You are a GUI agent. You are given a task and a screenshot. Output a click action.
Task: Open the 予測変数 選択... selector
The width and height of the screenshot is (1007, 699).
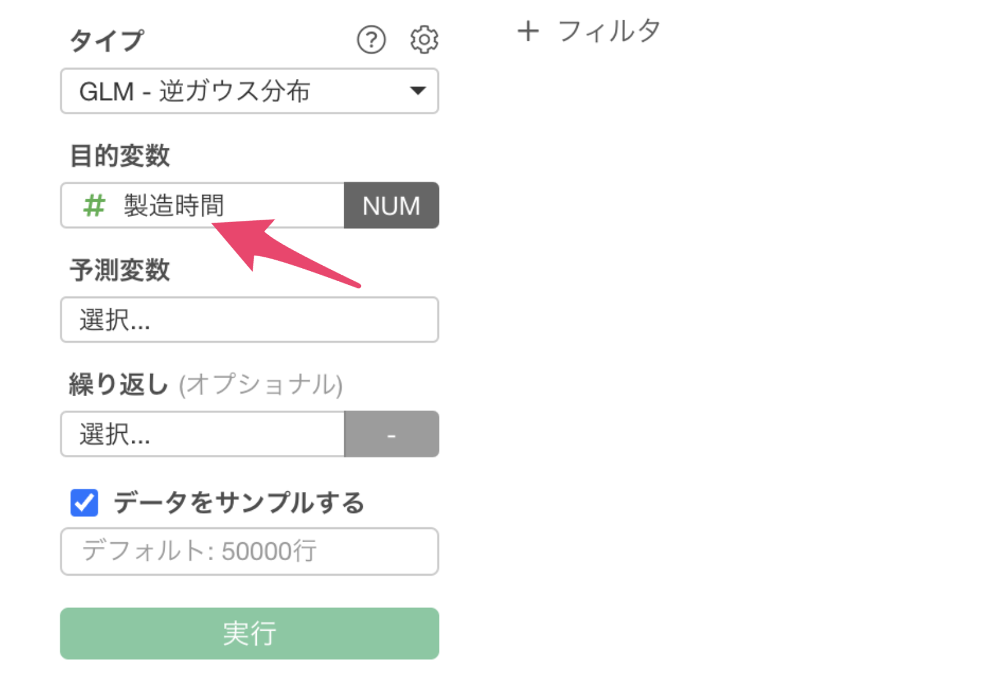(x=250, y=320)
